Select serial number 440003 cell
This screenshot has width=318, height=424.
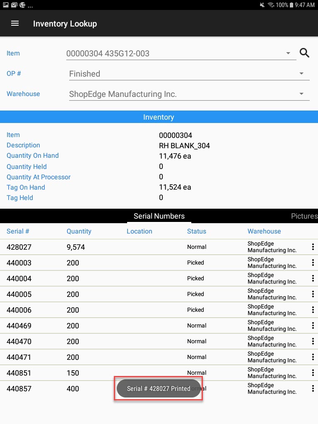click(x=19, y=263)
